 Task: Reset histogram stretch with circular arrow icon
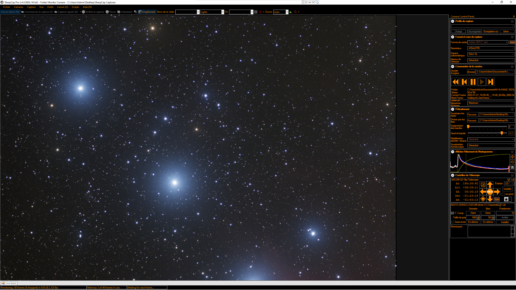pos(512,162)
